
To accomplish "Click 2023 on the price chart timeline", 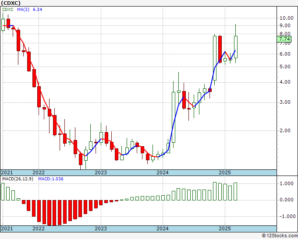I will pos(101,172).
